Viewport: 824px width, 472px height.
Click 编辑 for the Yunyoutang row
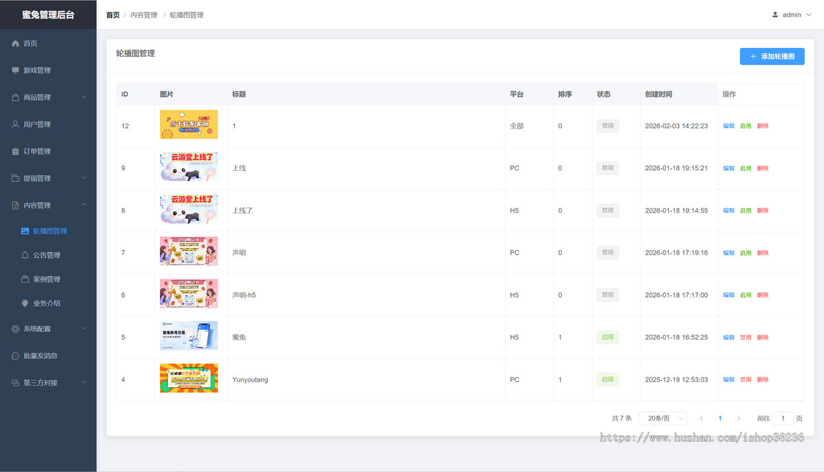click(729, 379)
